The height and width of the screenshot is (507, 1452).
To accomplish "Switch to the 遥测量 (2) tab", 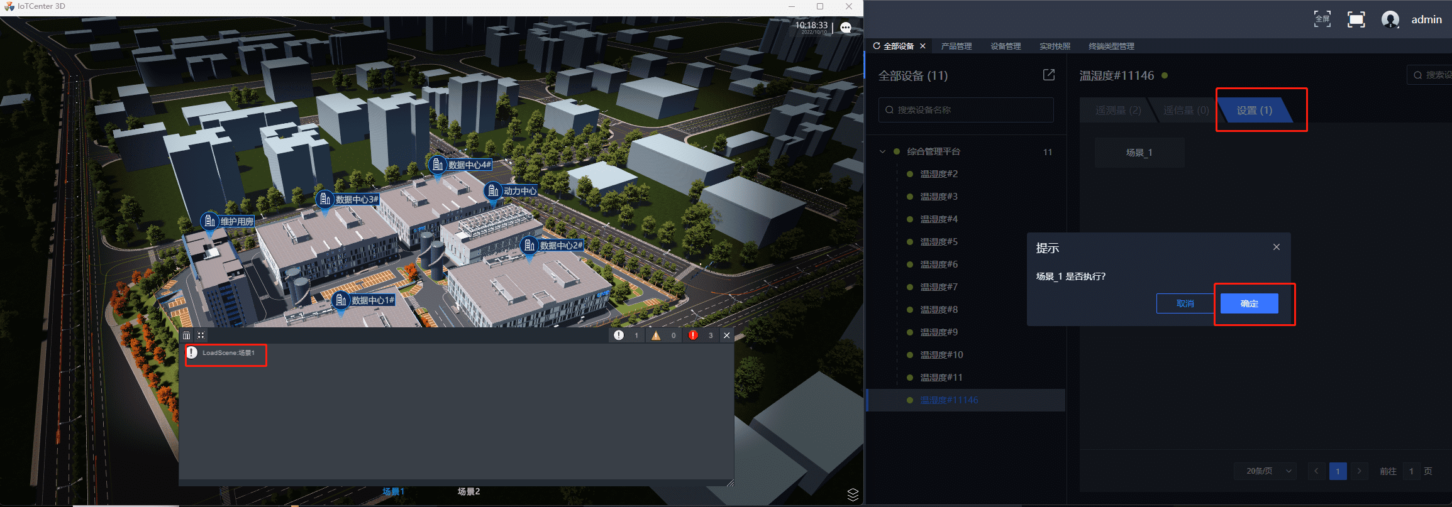I will tap(1118, 111).
